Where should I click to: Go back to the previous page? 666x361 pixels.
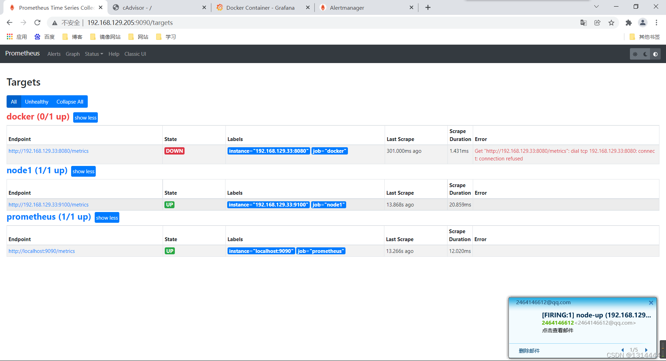pyautogui.click(x=9, y=23)
